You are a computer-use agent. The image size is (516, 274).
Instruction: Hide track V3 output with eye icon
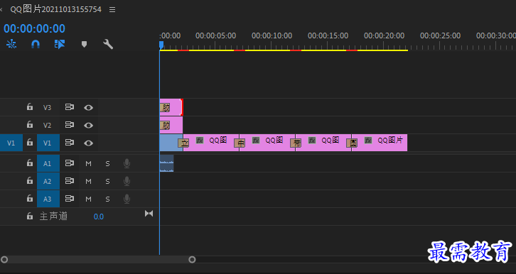(88, 107)
